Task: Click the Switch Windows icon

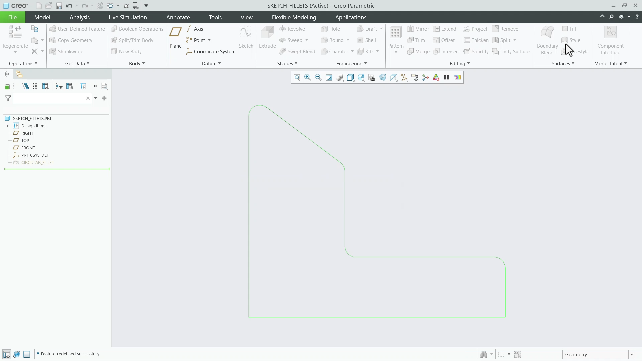Action: pyautogui.click(x=110, y=6)
